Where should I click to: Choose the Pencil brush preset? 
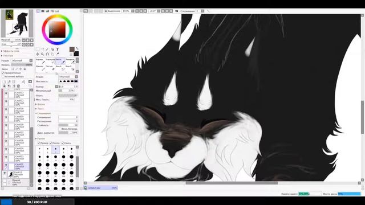(x=40, y=61)
